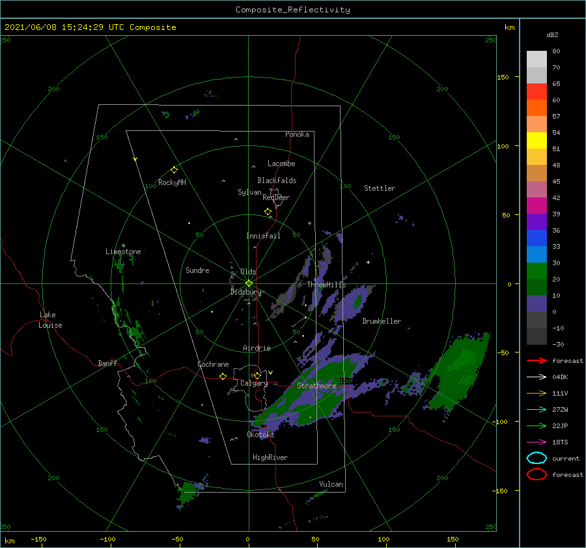Click the Strathmore city label
The width and height of the screenshot is (586, 548).
tap(316, 386)
